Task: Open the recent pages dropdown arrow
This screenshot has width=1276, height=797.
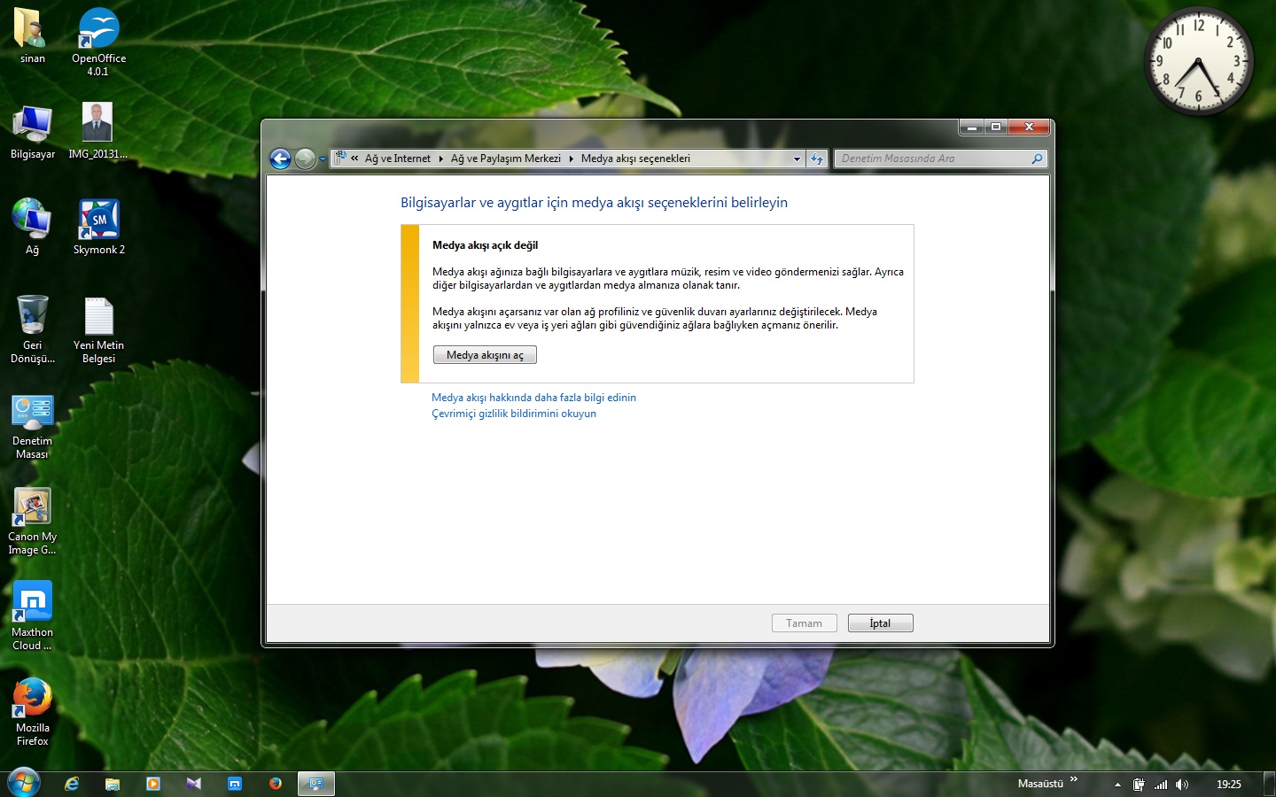Action: (323, 159)
